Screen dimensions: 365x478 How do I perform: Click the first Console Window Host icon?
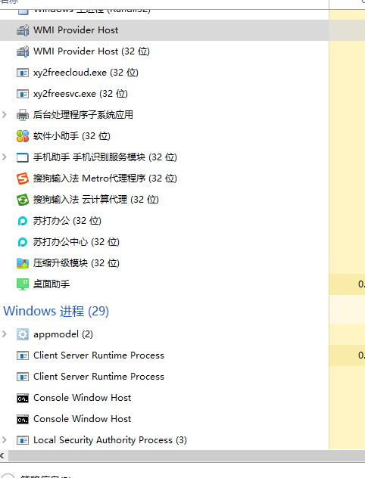(23, 398)
